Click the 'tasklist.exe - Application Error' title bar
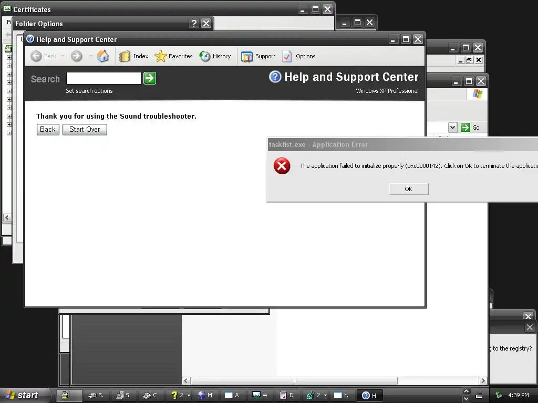 pos(402,144)
